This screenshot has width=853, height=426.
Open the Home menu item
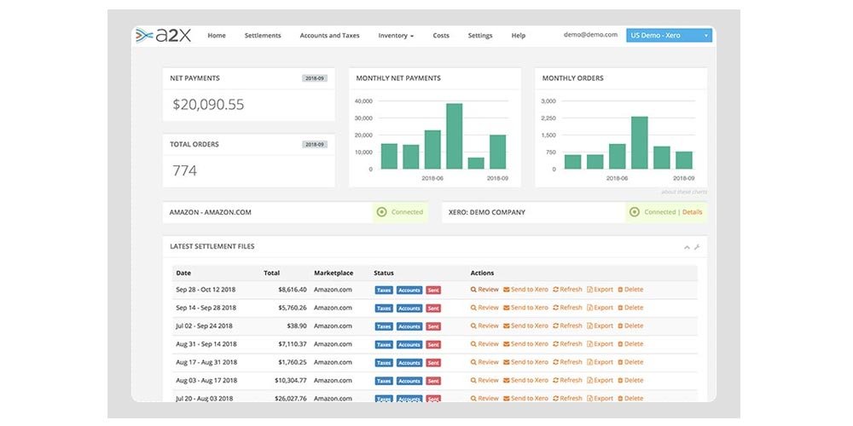[217, 35]
